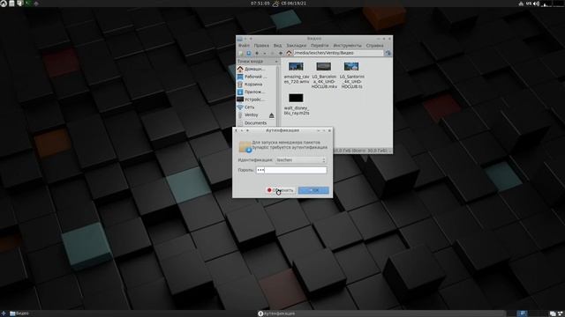The image size is (565, 317).
Task: Open the terminal launcher in top panel
Action: (27, 4)
